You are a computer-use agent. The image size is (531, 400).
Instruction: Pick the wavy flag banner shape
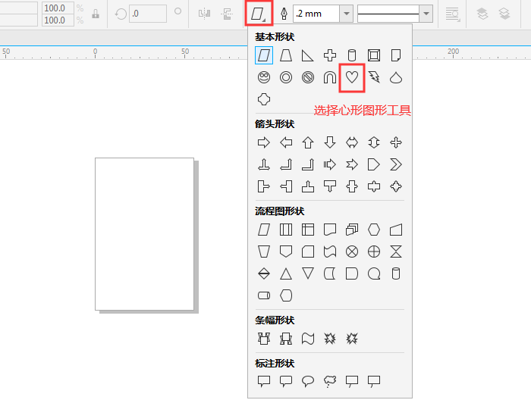pos(308,339)
